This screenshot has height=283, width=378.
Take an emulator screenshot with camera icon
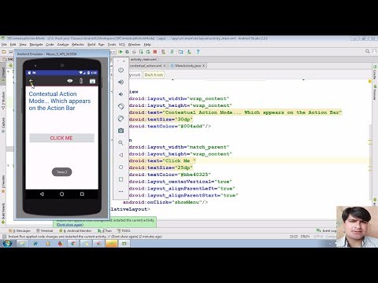120,130
